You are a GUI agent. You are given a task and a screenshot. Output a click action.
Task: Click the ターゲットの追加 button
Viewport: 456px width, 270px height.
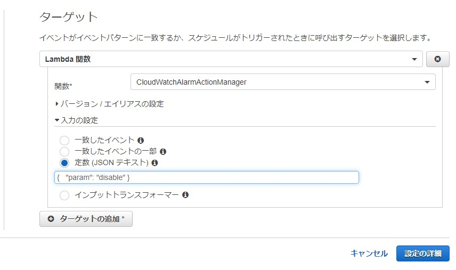(86, 219)
